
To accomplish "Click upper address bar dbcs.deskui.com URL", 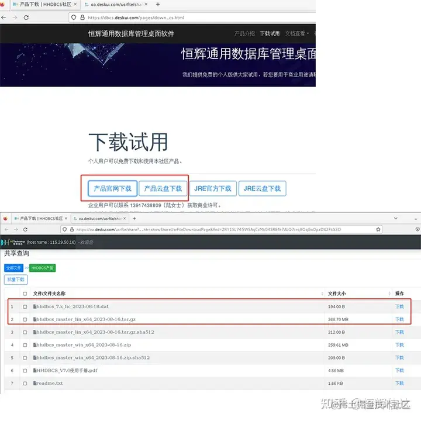I will (136, 18).
